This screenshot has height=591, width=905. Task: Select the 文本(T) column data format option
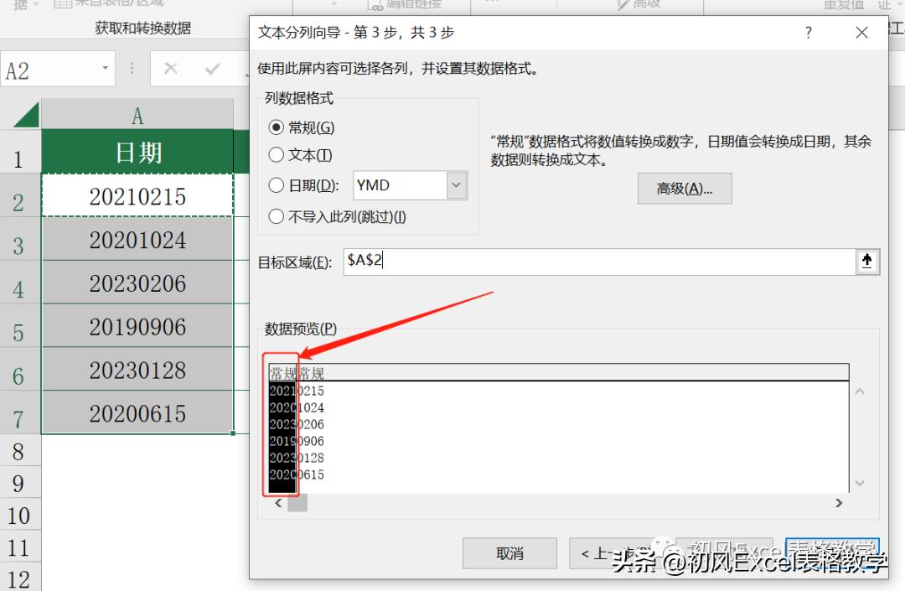click(x=277, y=156)
